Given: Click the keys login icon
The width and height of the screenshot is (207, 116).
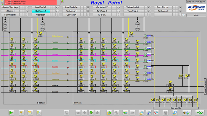Looking at the screenshot, I should pos(22,112).
